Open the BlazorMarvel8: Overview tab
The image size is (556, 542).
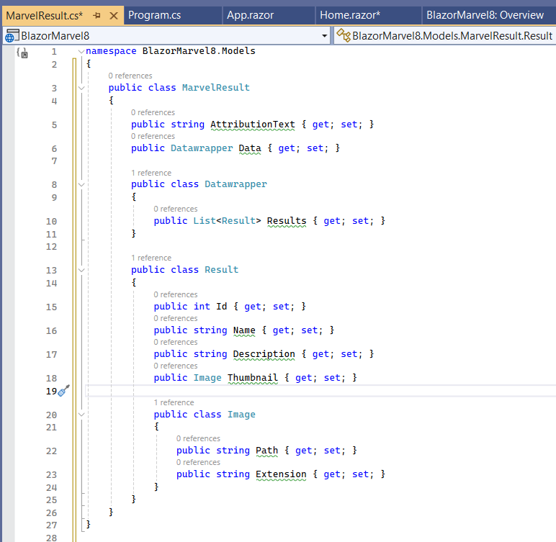(x=485, y=15)
